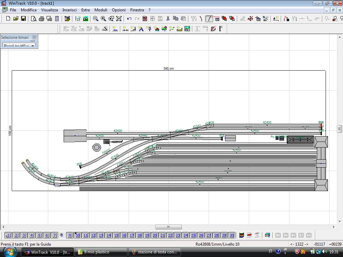Open print preview with magnifier page icon
The width and height of the screenshot is (343, 257).
click(34, 19)
